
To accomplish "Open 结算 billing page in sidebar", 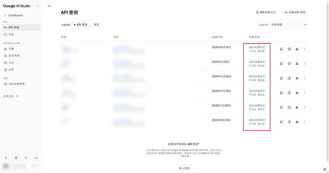I will (21, 70).
